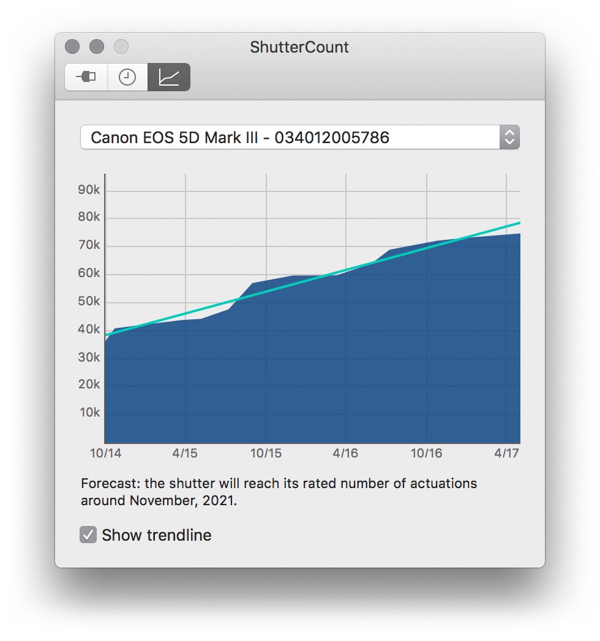Select the graph chart tab
The width and height of the screenshot is (600, 641).
pos(168,77)
